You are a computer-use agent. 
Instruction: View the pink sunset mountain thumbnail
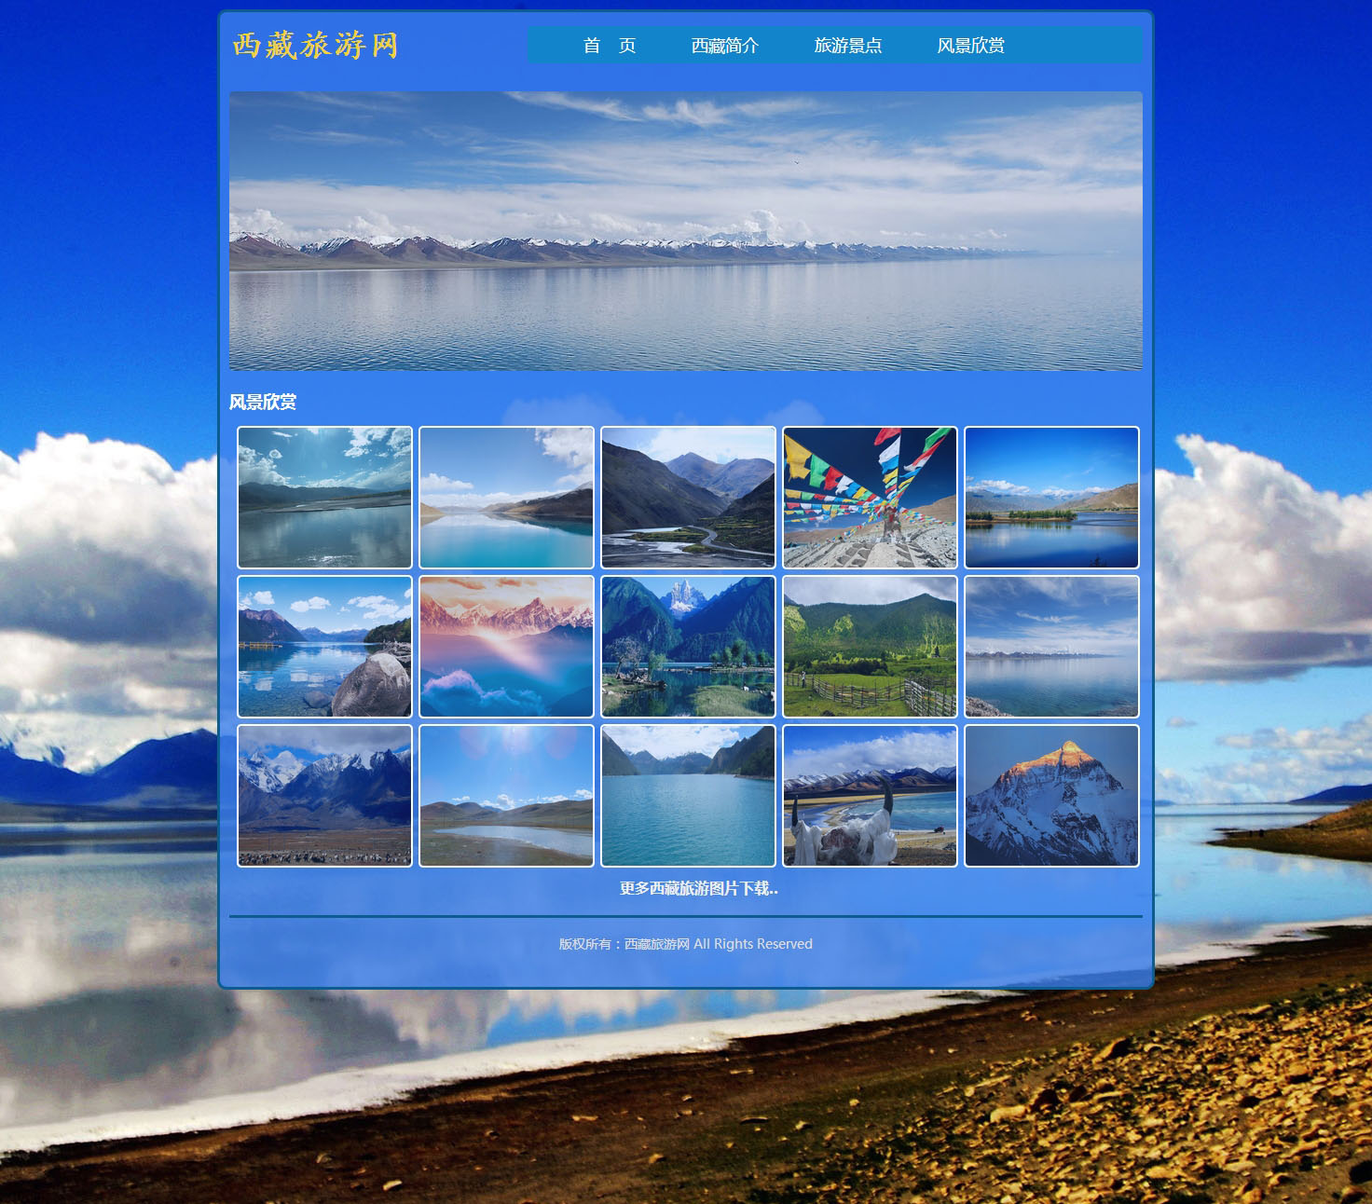(x=506, y=647)
